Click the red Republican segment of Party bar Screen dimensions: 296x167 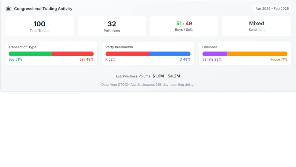(x=128, y=54)
